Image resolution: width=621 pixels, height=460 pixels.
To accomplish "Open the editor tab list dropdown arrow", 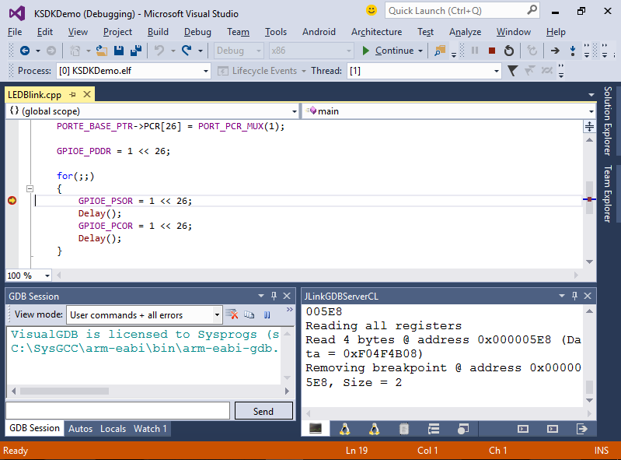I will pos(591,95).
